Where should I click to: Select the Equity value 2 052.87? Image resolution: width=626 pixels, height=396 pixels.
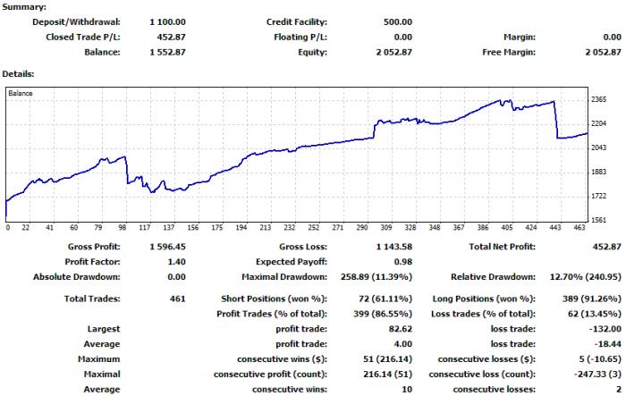[x=393, y=53]
